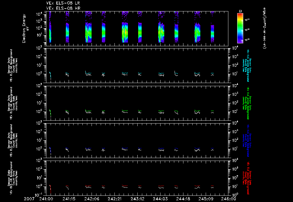Screen dimensions: 293x202
Task: Click the 244:03 time axis label
Action: (x=160, y=199)
